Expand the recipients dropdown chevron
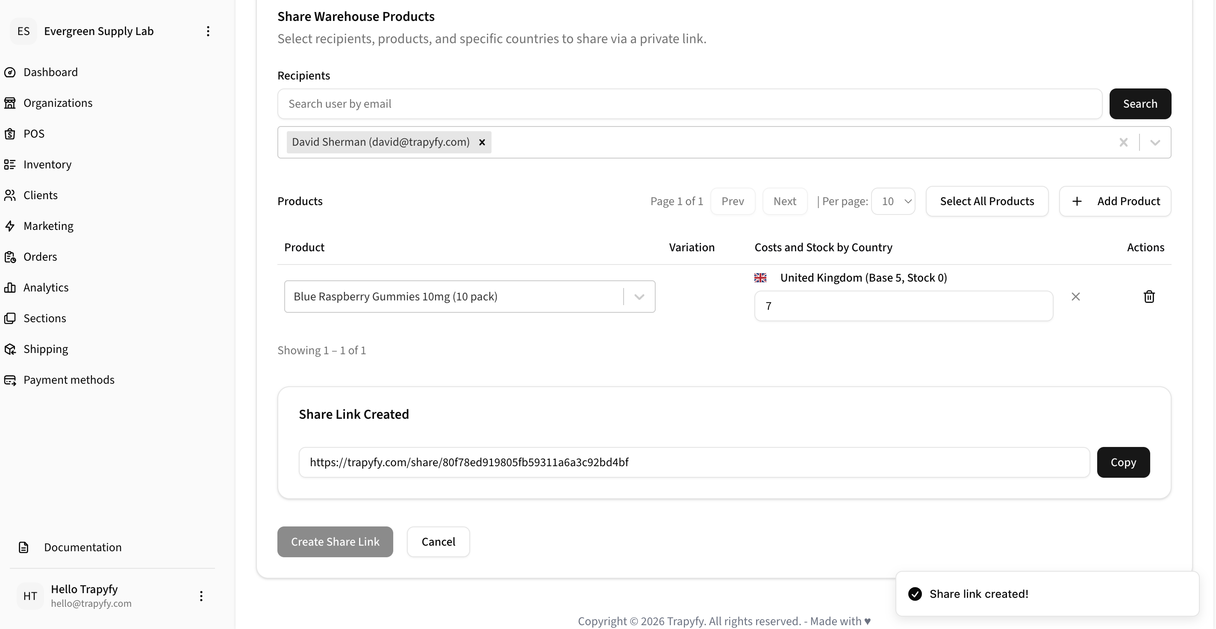 [1155, 142]
